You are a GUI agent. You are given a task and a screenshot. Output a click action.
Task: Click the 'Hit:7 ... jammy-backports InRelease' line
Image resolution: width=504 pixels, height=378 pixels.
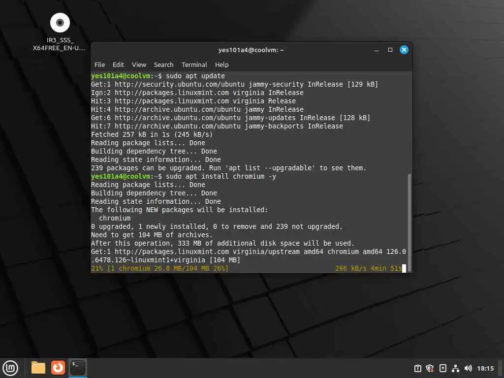click(x=217, y=126)
